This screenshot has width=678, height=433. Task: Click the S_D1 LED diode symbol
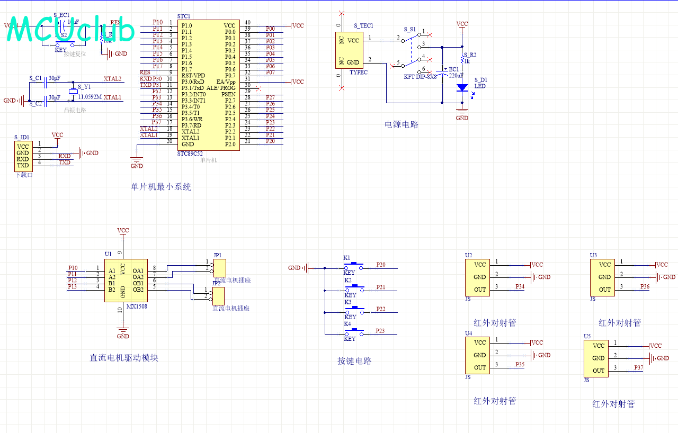[x=462, y=87]
